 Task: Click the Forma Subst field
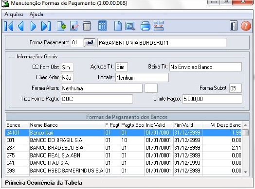coord(236,88)
